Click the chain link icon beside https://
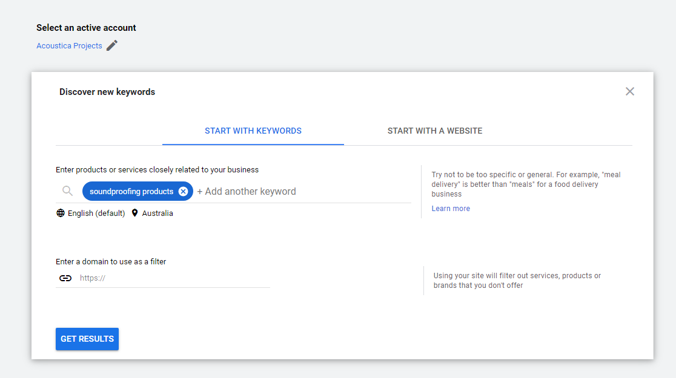Screen dimensions: 676x378 65,278
